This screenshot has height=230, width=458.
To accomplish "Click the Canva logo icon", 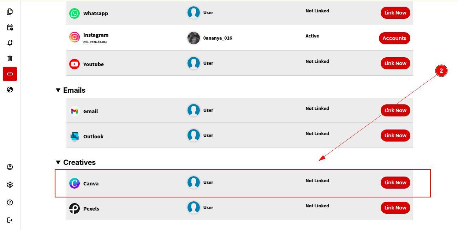I will (75, 183).
